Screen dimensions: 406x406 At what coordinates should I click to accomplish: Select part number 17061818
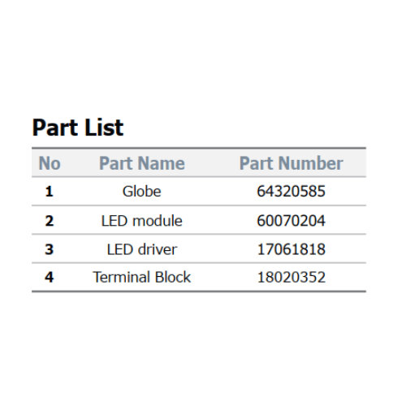tap(292, 249)
